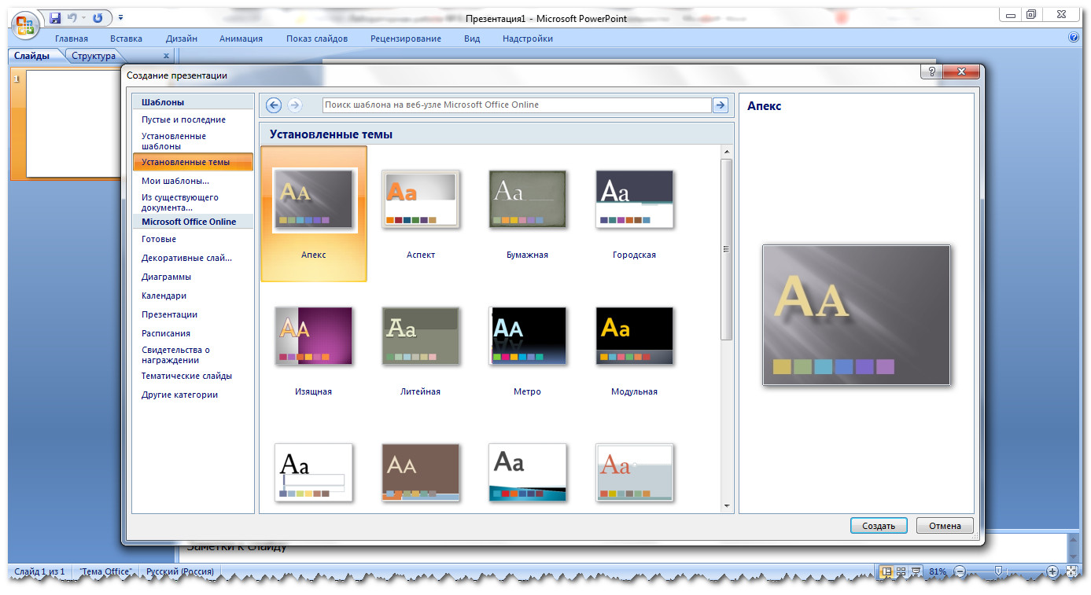This screenshot has height=595, width=1091.
Task: Open the Office button menu
Action: tap(25, 24)
